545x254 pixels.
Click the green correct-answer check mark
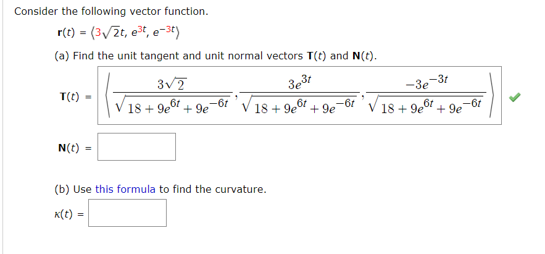(x=514, y=98)
